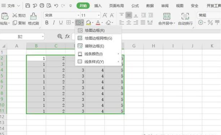Click the distributed alignment icon
Viewport: 221px width, 135px height.
click(150, 22)
